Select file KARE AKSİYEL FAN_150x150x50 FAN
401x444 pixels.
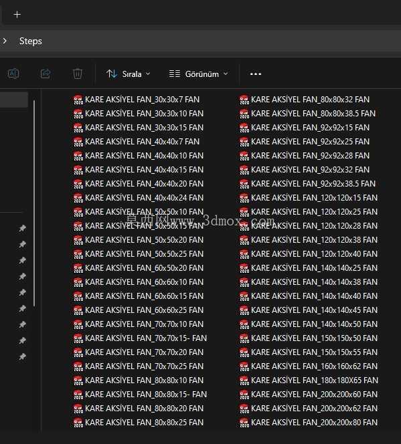tap(309, 338)
